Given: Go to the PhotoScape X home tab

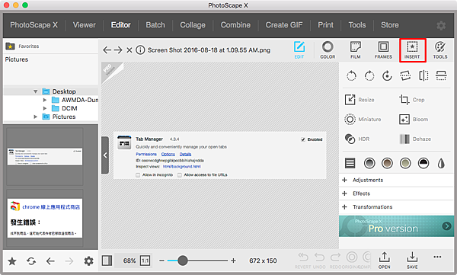Looking at the screenshot, I should point(34,25).
